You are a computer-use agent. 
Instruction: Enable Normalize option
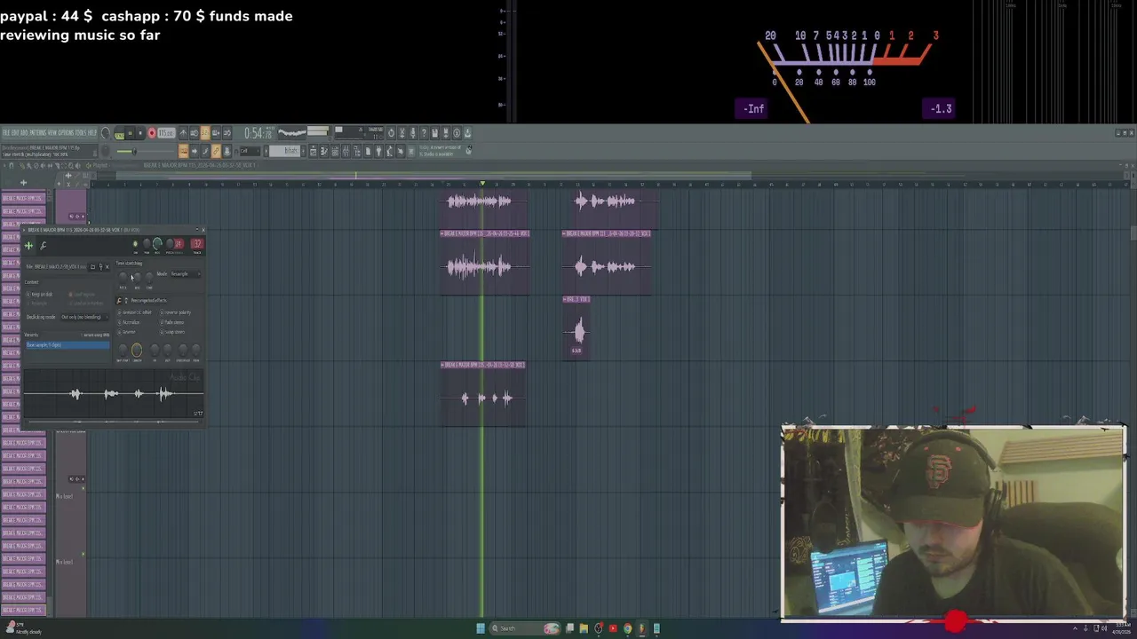pos(129,322)
